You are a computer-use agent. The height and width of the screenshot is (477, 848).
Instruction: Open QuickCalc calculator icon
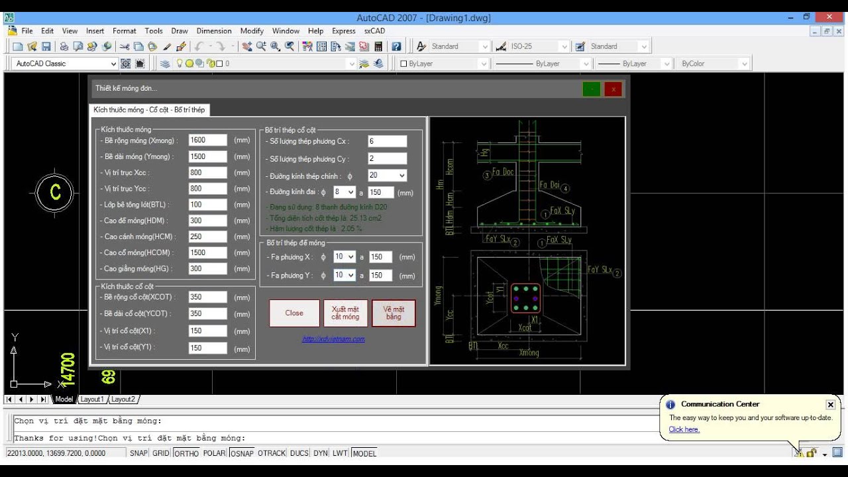click(x=378, y=46)
